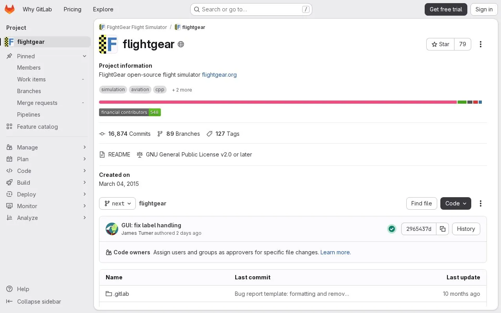Open Pricing in top navigation

pos(72,9)
